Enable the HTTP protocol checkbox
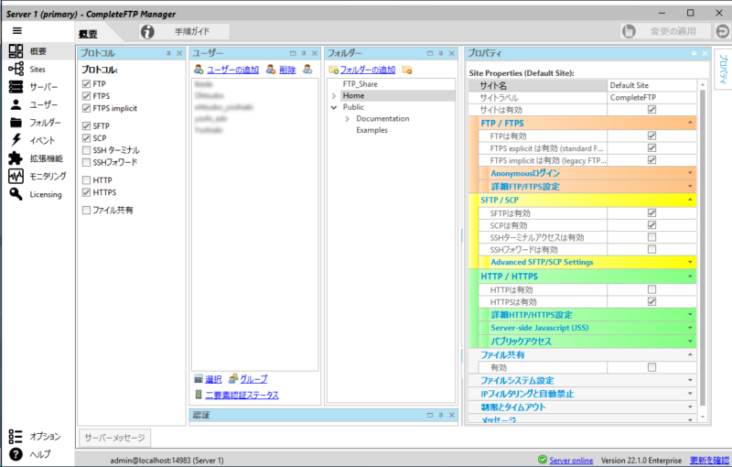Screen dimensions: 732x467 tap(86, 180)
